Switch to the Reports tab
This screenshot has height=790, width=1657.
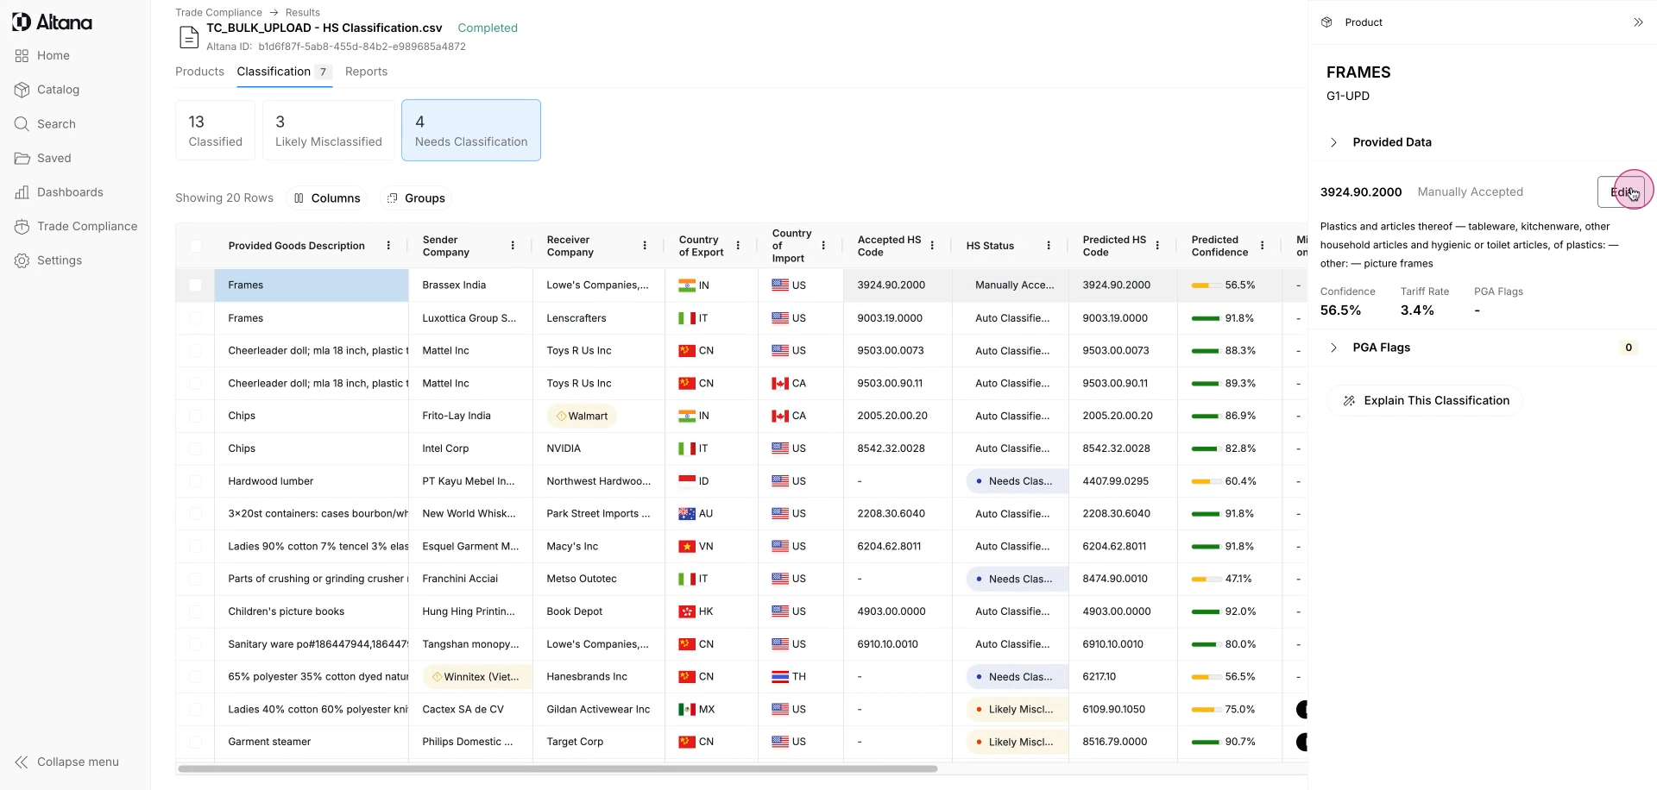click(366, 72)
